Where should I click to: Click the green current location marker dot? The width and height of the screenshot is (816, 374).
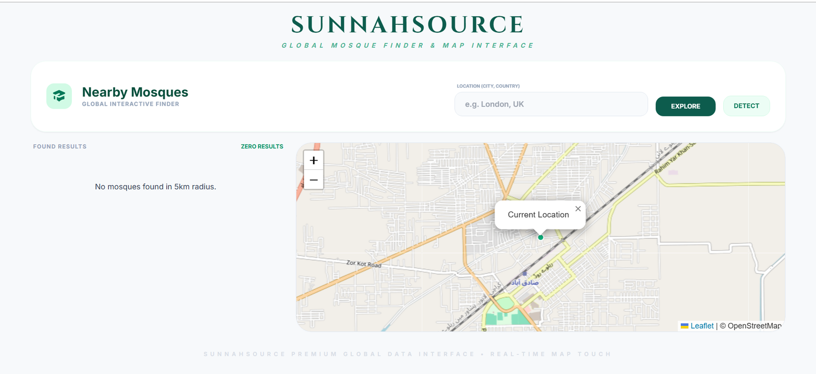(x=541, y=237)
